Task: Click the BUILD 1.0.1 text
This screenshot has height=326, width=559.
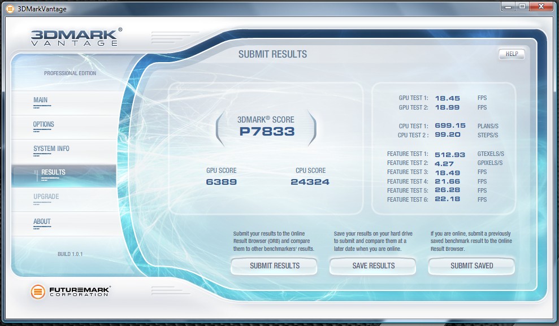Action: pos(70,254)
